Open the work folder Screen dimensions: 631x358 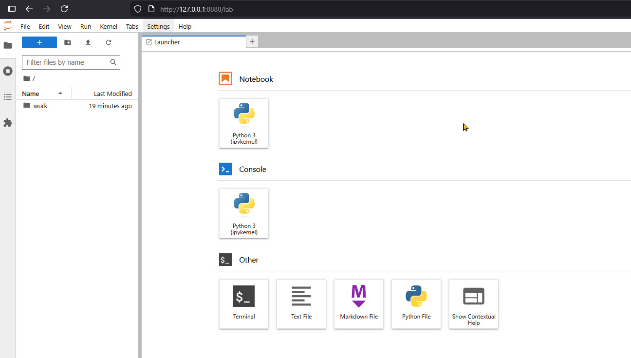pos(41,106)
